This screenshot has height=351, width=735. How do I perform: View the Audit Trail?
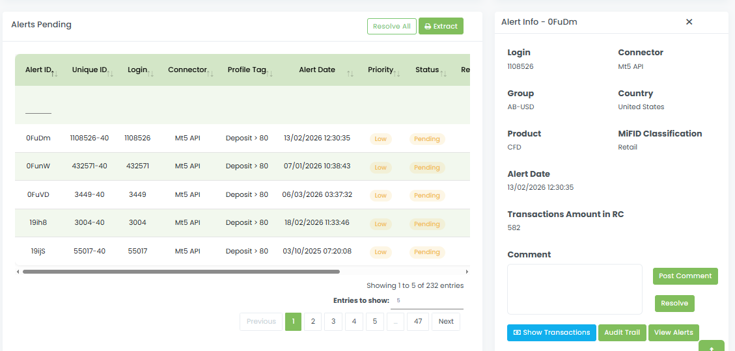[622, 332]
